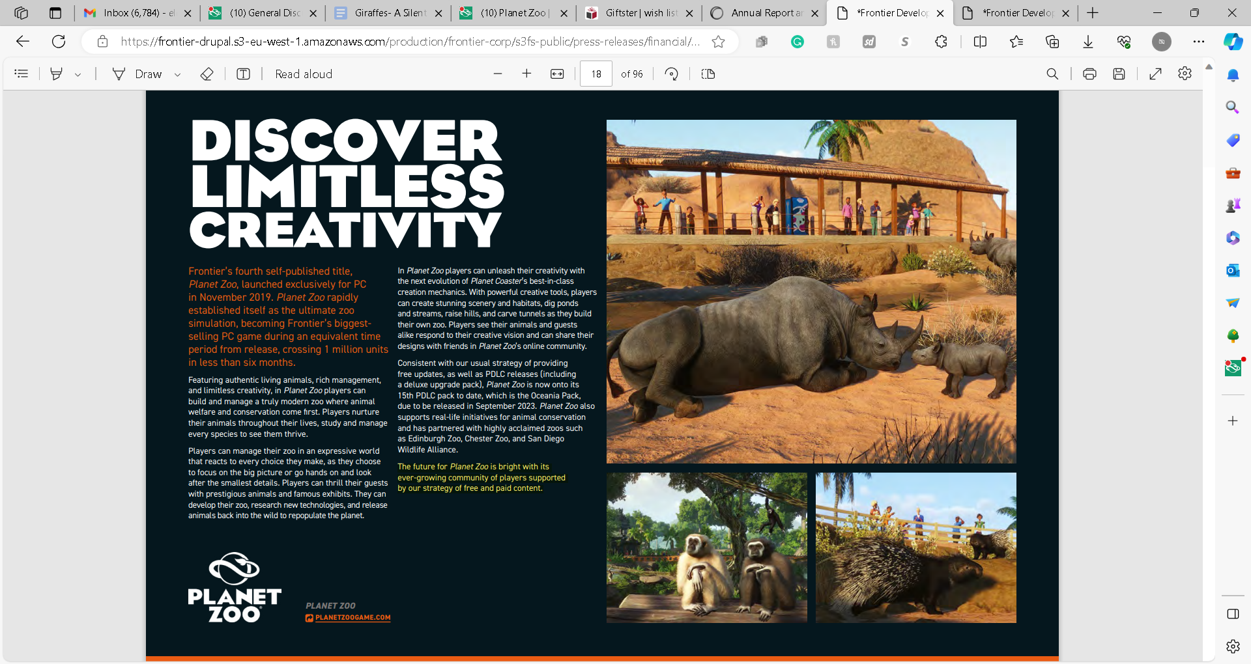This screenshot has width=1251, height=664.
Task: Open the PDF table of contents icon
Action: (x=21, y=74)
